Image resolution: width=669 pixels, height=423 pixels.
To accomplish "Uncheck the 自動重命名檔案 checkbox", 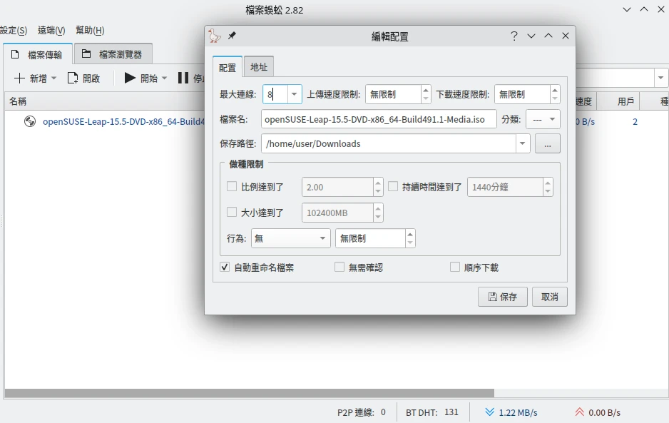I will click(x=225, y=267).
